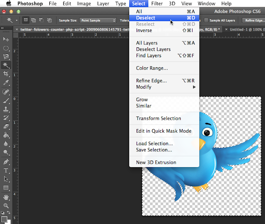Click Subtract from Selection mode icon
Screen dimensions: 265x224
click(x=41, y=20)
